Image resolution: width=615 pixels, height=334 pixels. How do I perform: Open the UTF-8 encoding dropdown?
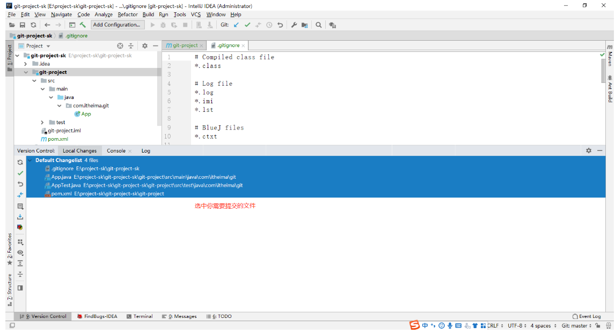(x=517, y=325)
